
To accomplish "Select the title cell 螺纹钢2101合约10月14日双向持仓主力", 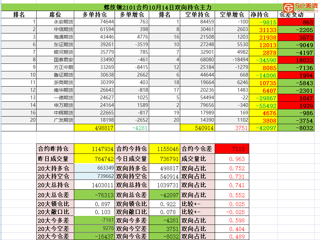I will (157, 7).
